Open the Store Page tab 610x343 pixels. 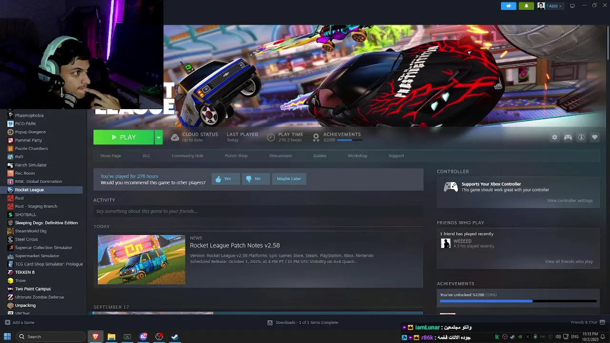tap(111, 156)
